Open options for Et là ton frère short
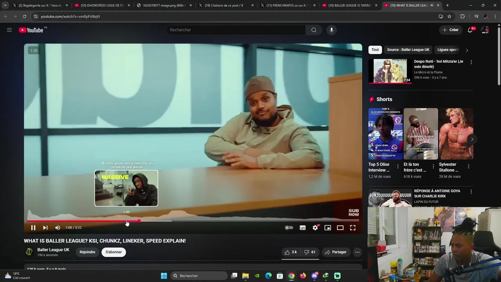This screenshot has width=501, height=282. (433, 166)
